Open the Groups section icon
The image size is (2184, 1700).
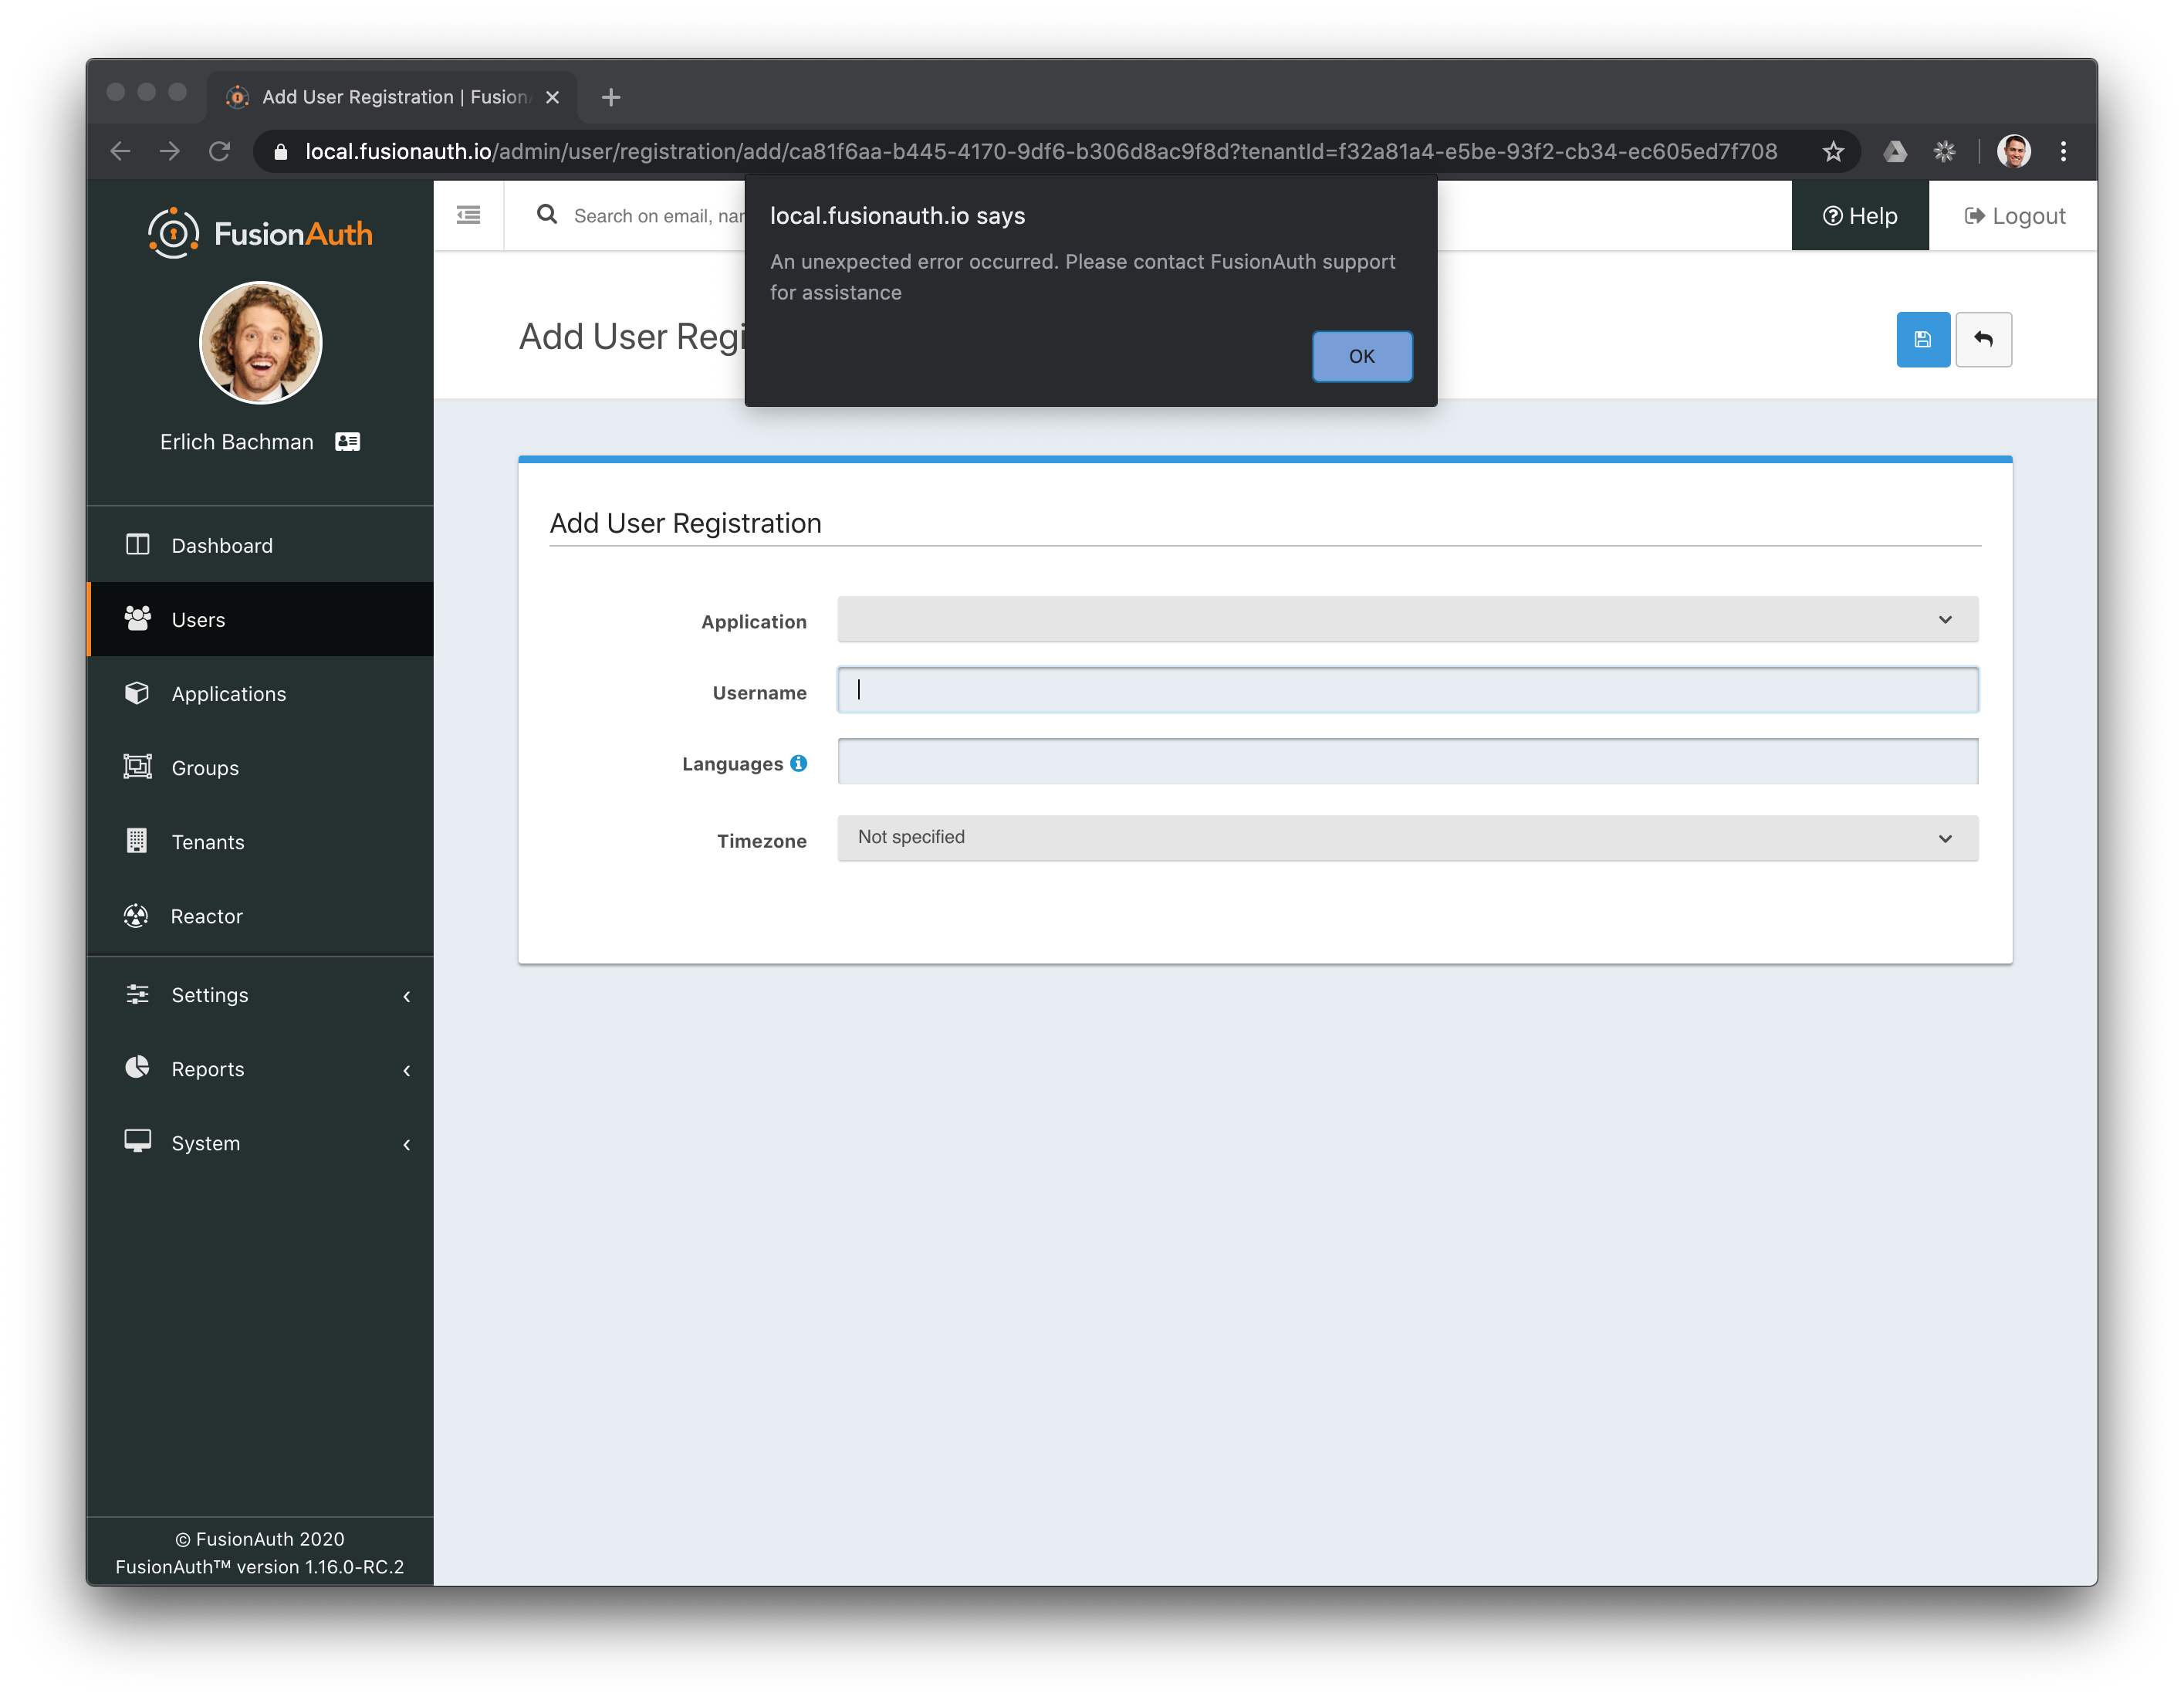coord(138,767)
